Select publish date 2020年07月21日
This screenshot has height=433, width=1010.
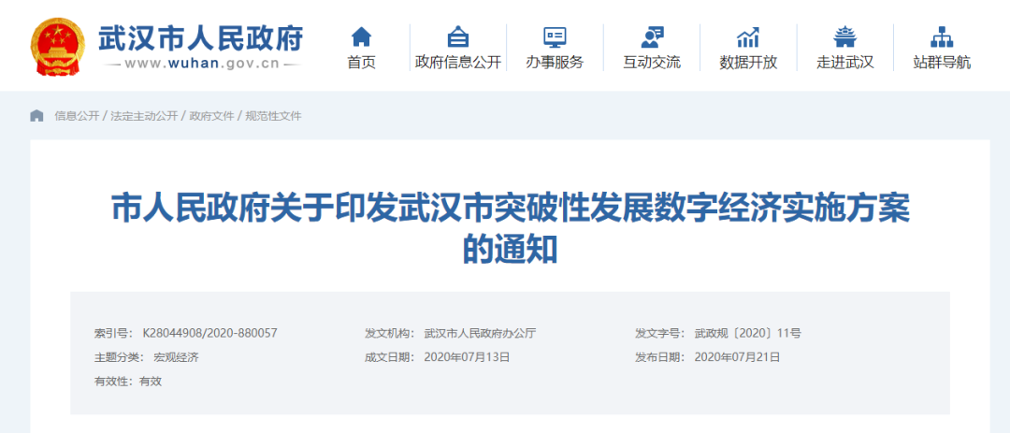738,357
